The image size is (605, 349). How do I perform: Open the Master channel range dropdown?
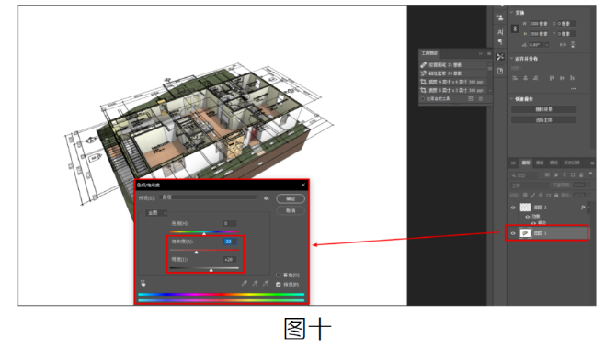click(x=156, y=213)
